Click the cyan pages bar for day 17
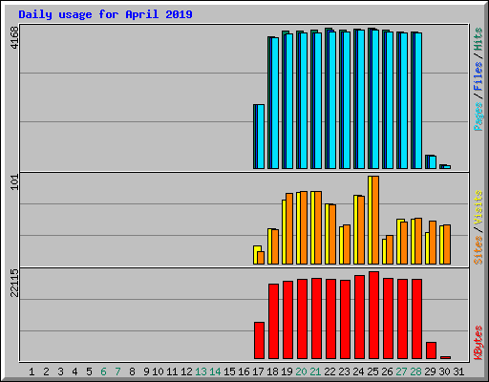 (261, 137)
